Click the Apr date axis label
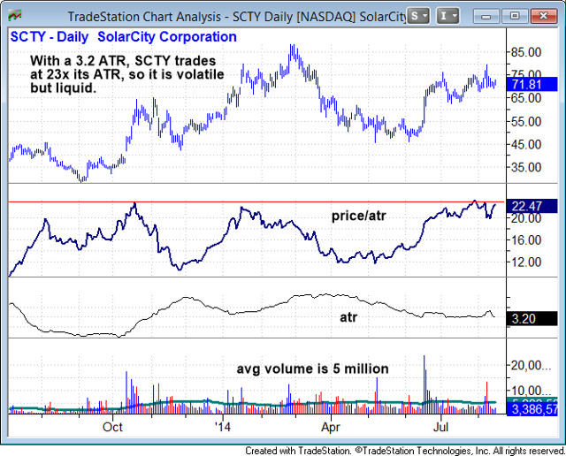 point(331,427)
